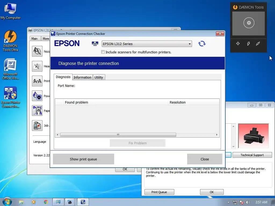This screenshot has width=275, height=206.
Task: Click the plus icon in DAEMON Tools gadget
Action: coord(238,43)
